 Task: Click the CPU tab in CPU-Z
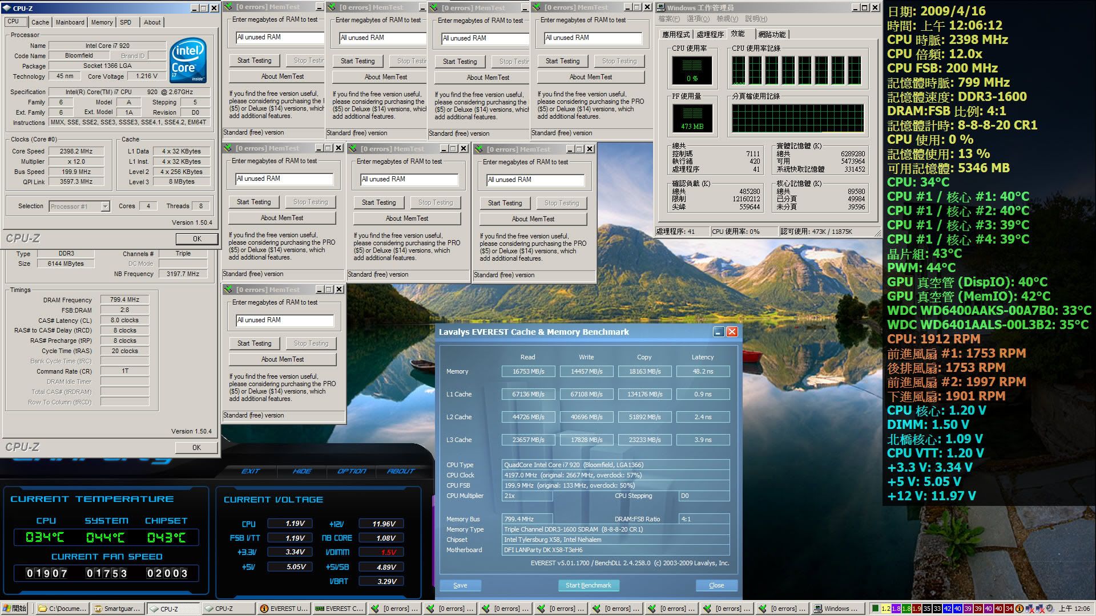tap(14, 21)
